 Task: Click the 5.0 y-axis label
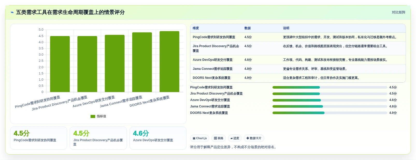point(41,30)
